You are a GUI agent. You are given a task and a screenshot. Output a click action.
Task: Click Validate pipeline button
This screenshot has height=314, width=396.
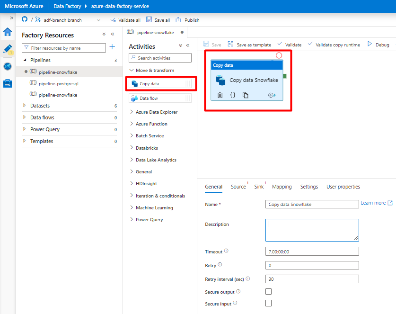[290, 45]
